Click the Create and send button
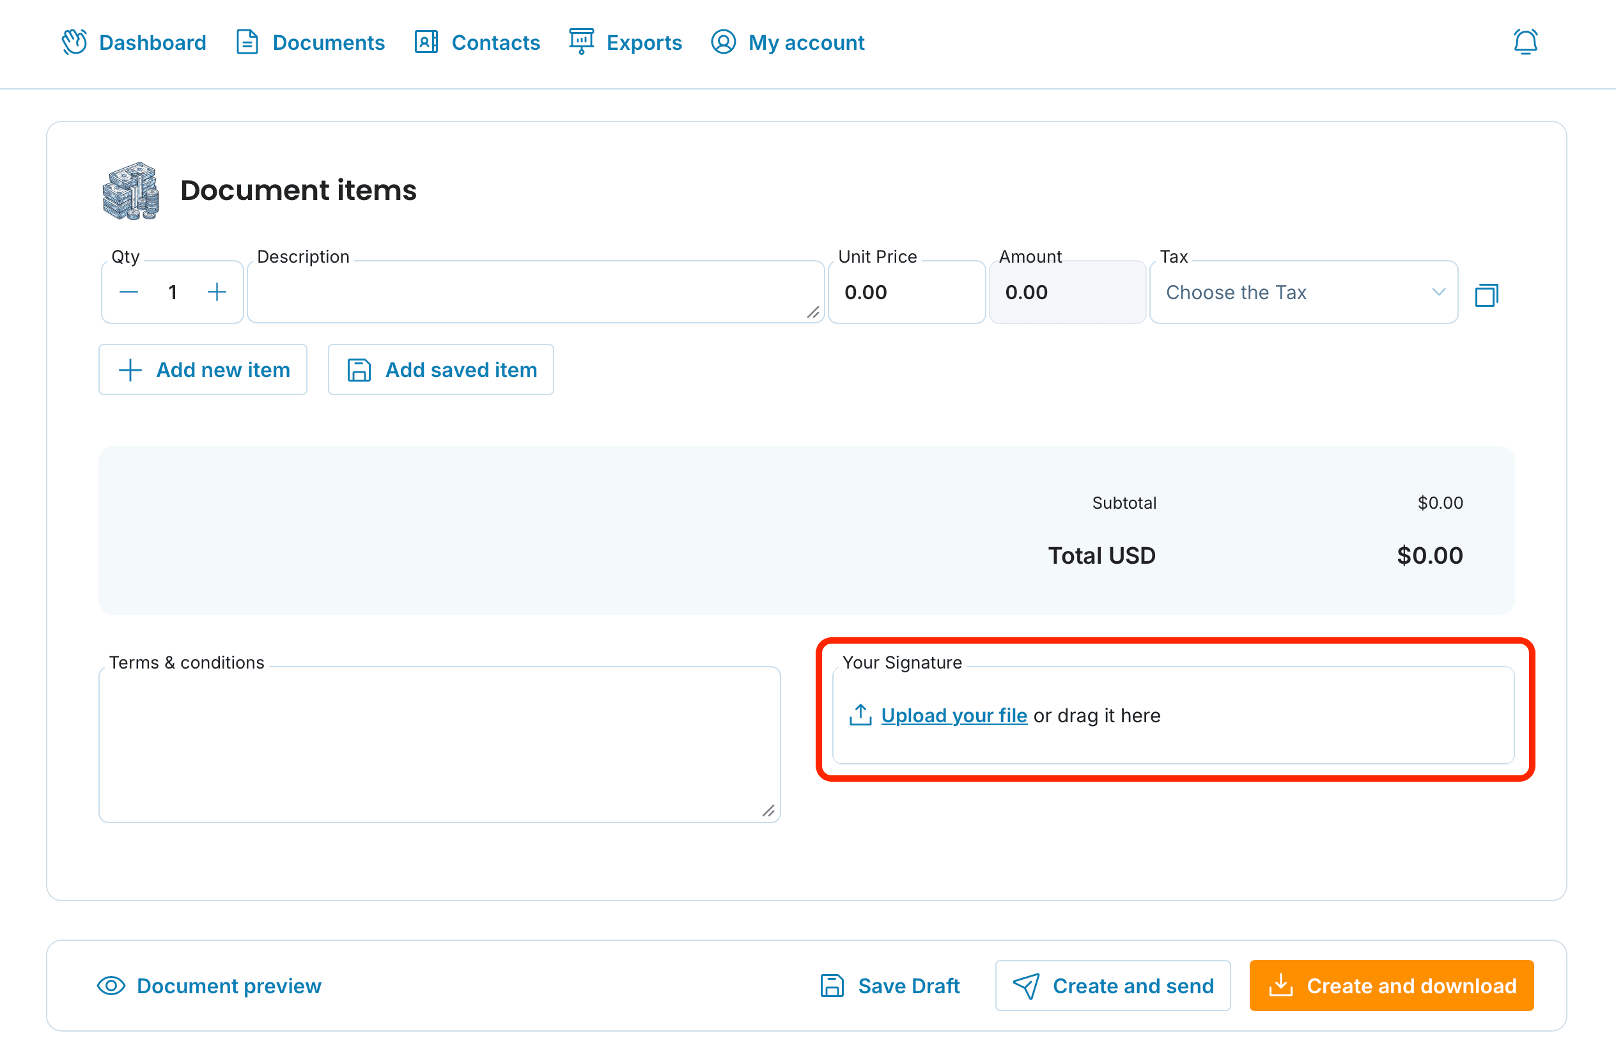 click(x=1113, y=986)
